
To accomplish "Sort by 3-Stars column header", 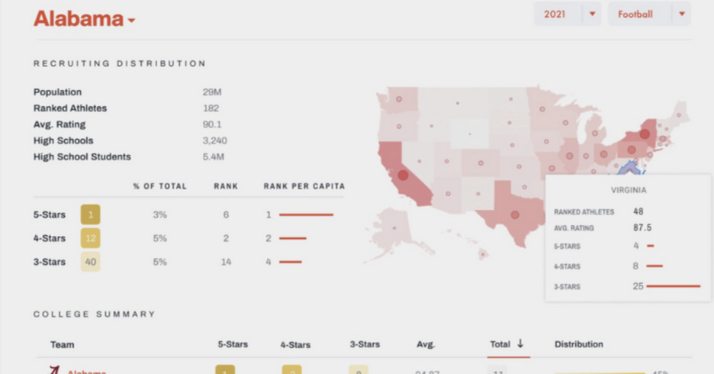I will point(365,345).
